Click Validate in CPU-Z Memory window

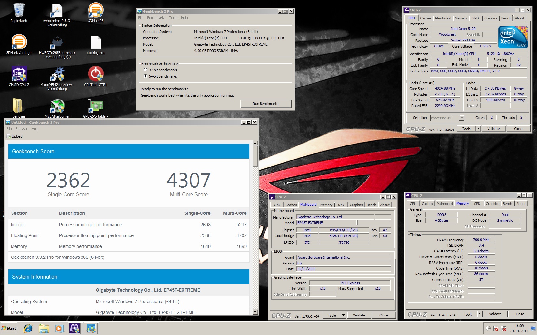pos(495,314)
